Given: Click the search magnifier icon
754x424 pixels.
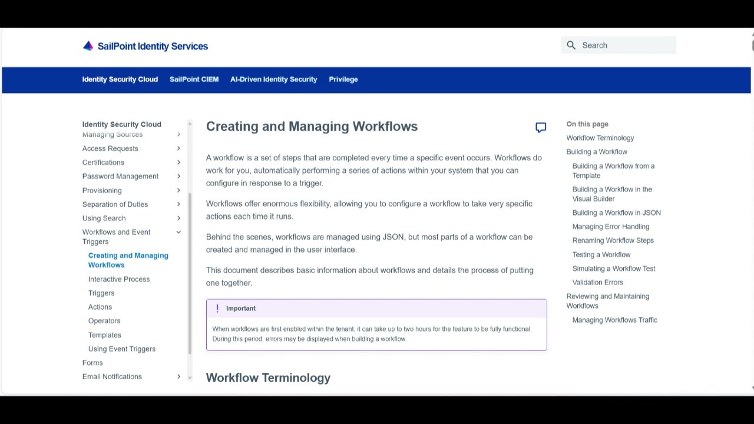Looking at the screenshot, I should [x=571, y=45].
